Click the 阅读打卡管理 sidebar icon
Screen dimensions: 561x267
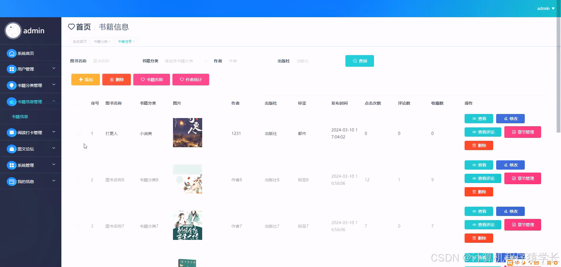click(x=11, y=133)
